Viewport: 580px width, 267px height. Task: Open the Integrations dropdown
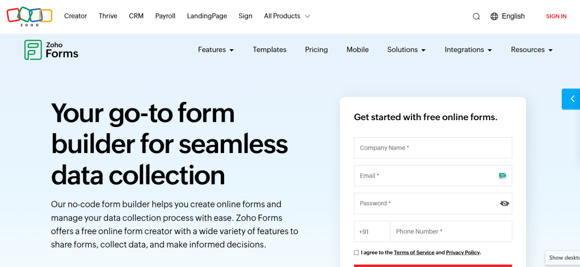[x=468, y=50]
